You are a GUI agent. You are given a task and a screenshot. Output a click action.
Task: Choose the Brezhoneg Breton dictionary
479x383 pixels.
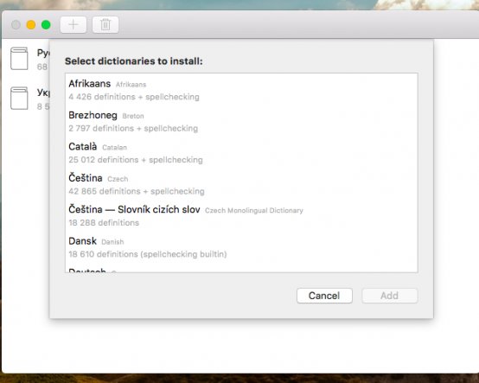241,121
